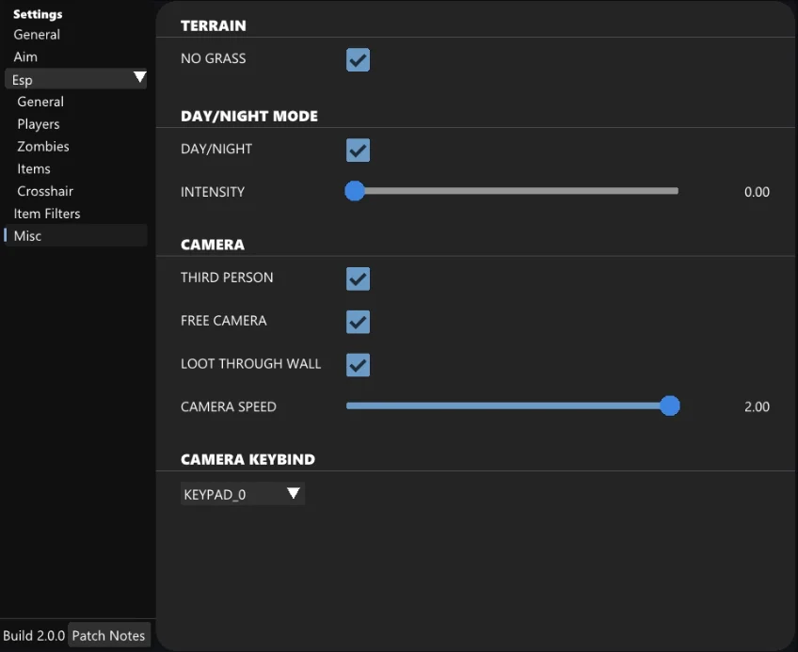The height and width of the screenshot is (652, 798).
Task: Select General under the Esp section
Action: (x=40, y=102)
